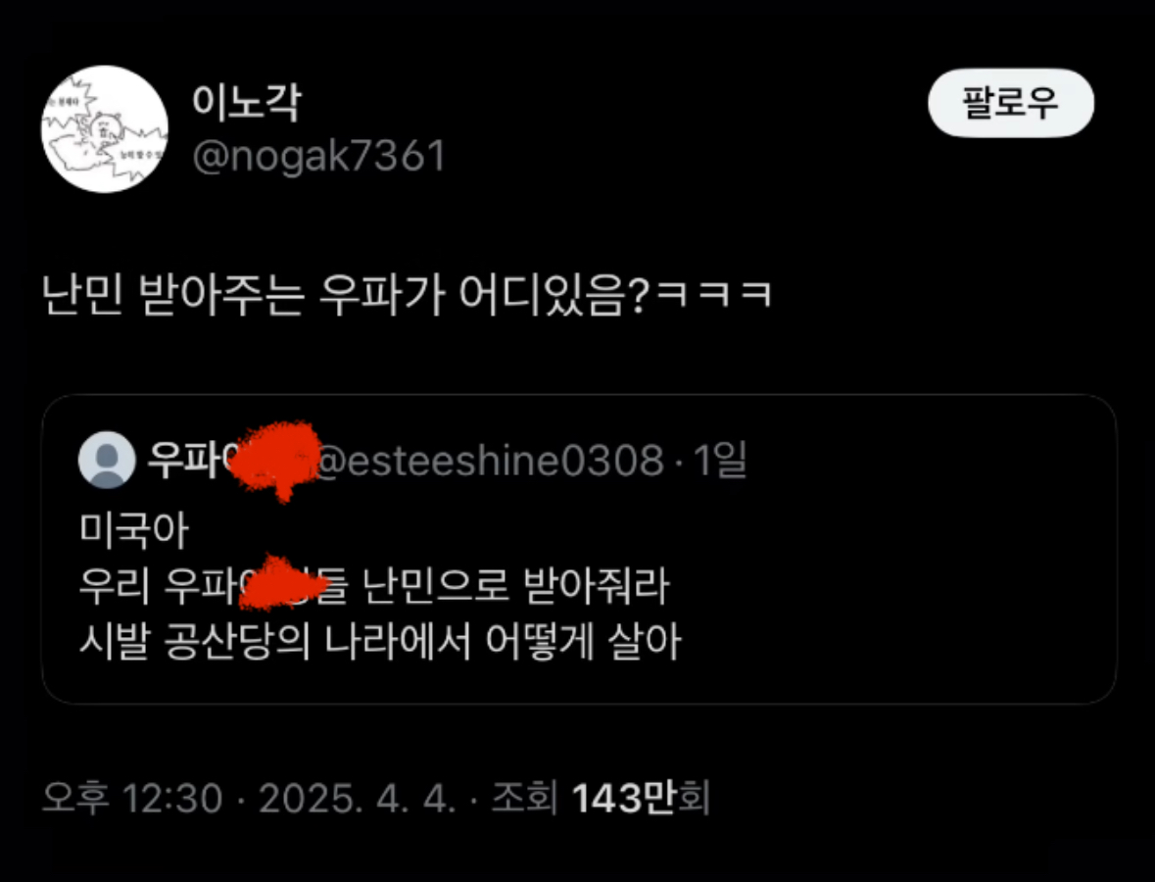Screen dimensions: 1155x882
Task: Click the ㅋㅋㅋ at the tweet's end
Action: click(x=713, y=295)
